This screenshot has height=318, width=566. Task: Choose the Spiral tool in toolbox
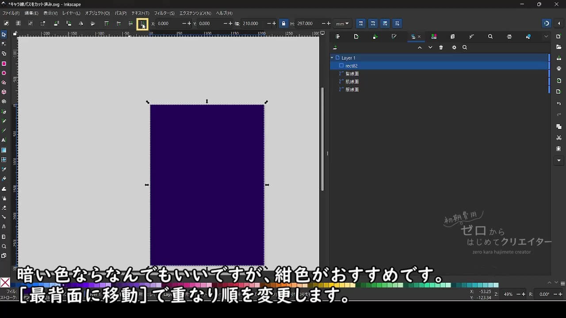point(4,102)
